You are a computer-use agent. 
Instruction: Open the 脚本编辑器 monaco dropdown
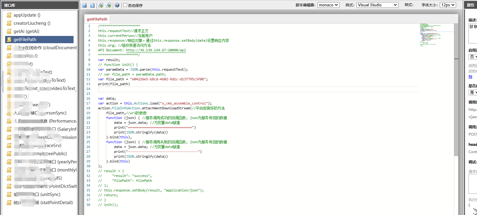tap(328, 5)
